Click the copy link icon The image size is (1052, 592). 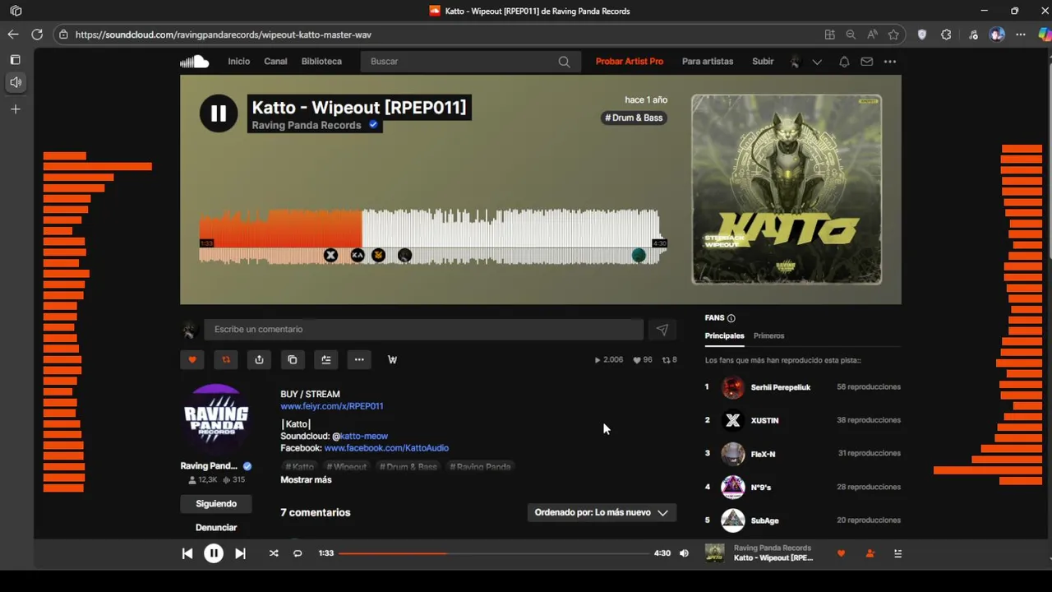pos(293,359)
